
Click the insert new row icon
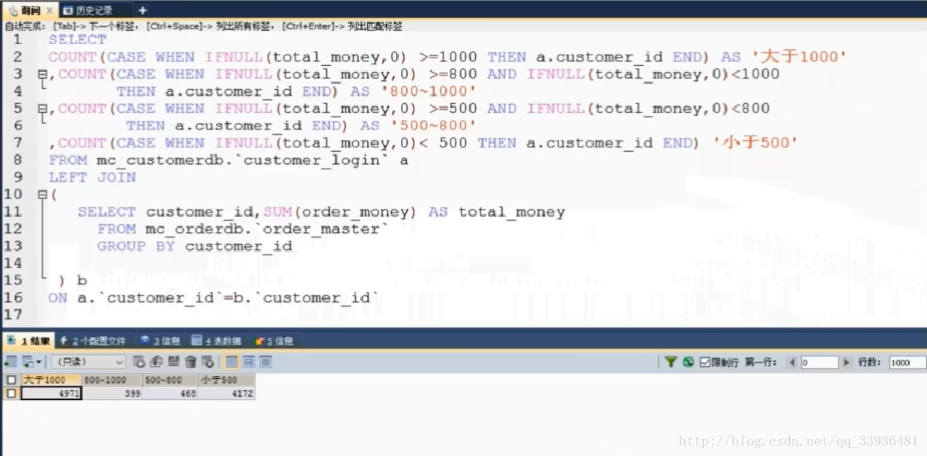click(x=139, y=362)
